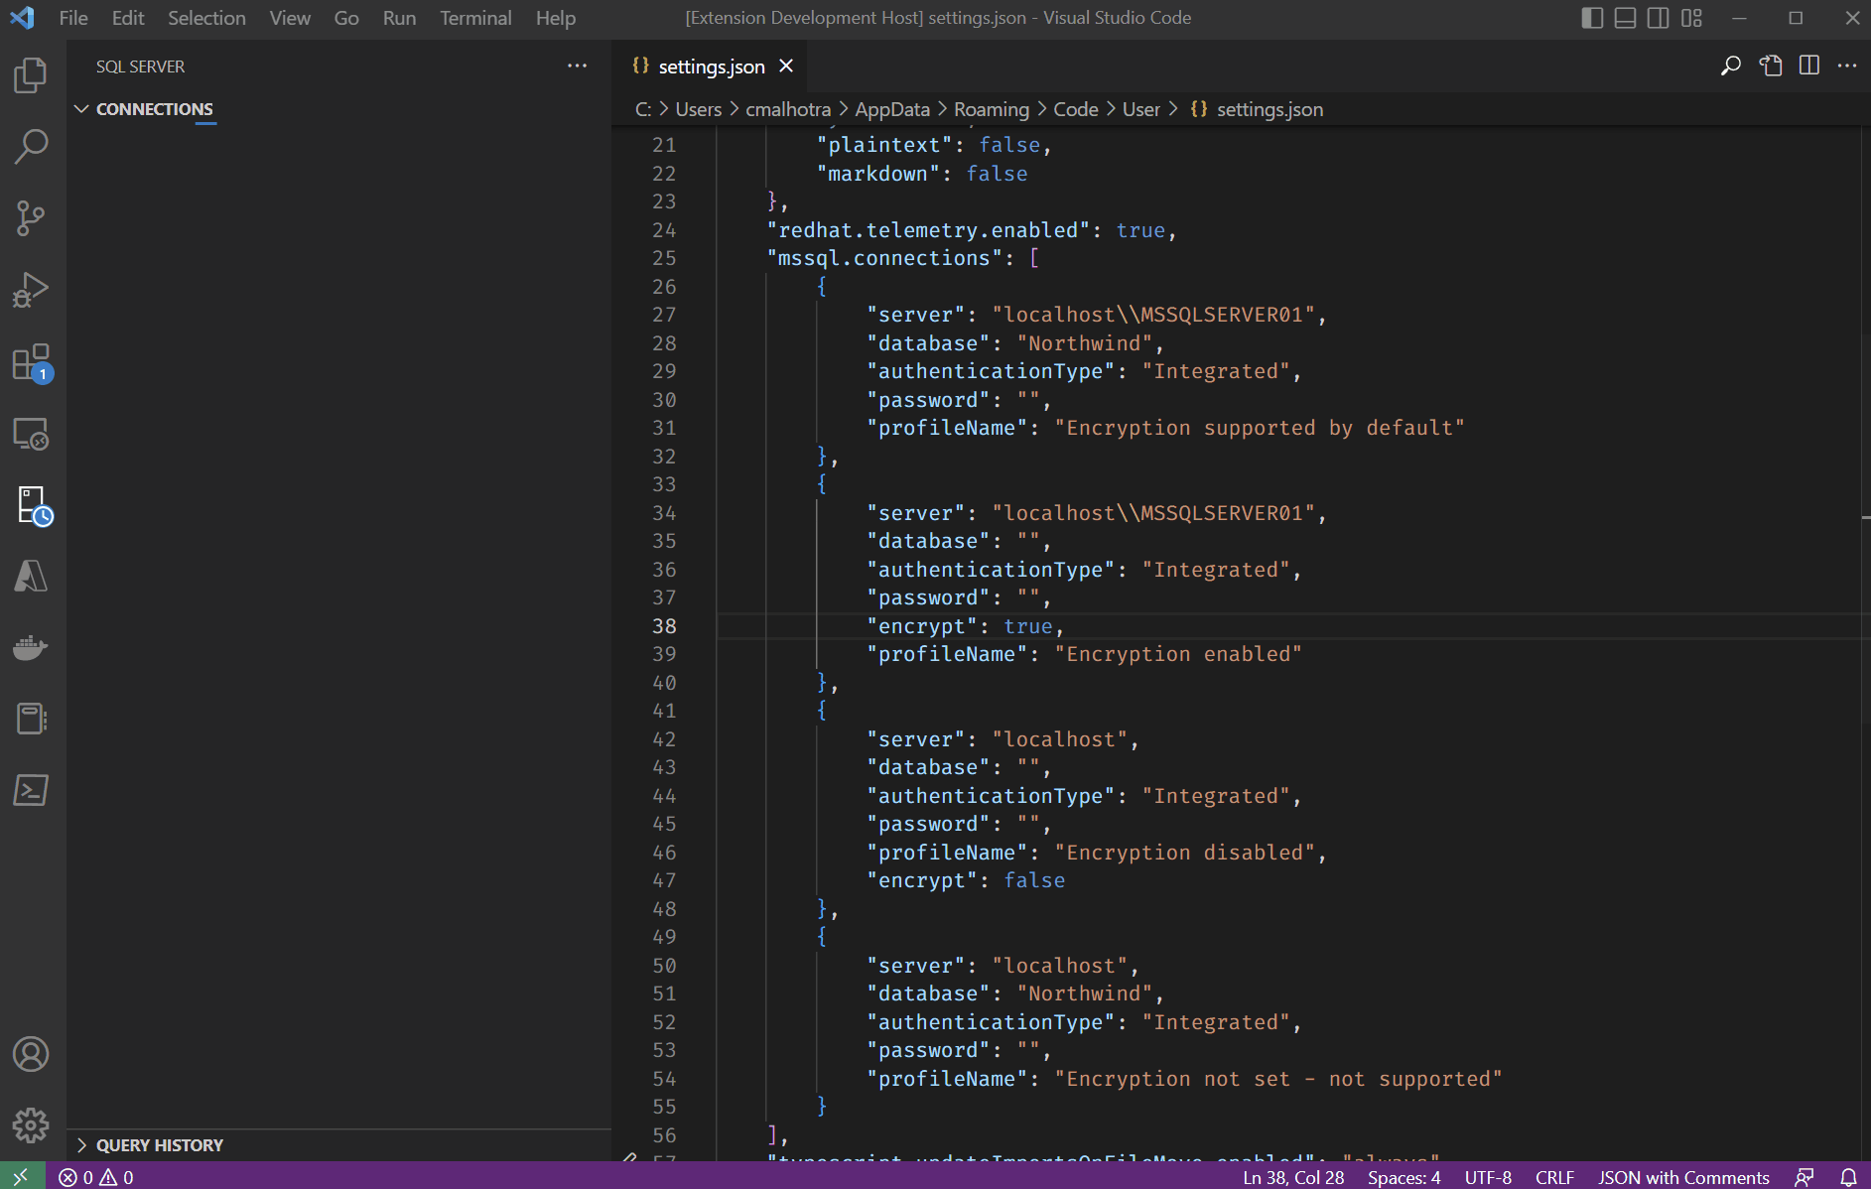The width and height of the screenshot is (1871, 1189).
Task: Click the remote window status bar icon
Action: click(22, 1176)
